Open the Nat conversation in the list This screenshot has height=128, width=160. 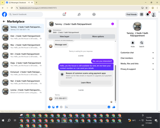click(22, 82)
